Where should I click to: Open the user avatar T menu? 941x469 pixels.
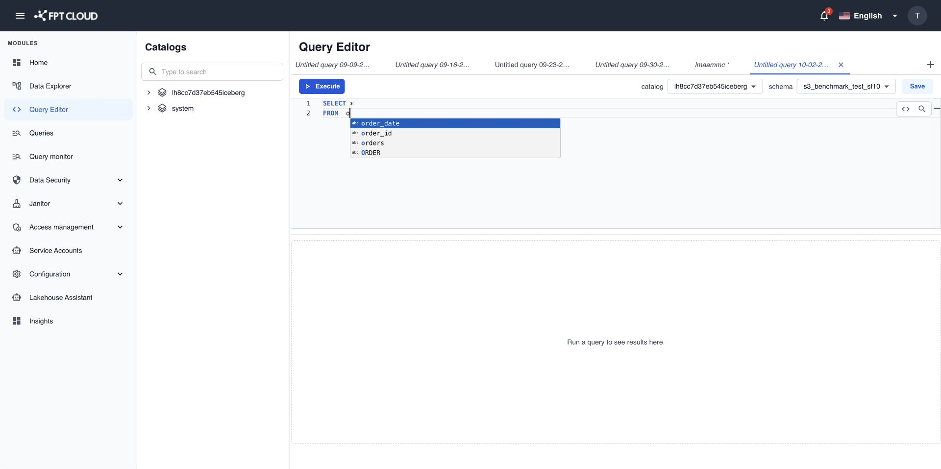[x=917, y=16]
